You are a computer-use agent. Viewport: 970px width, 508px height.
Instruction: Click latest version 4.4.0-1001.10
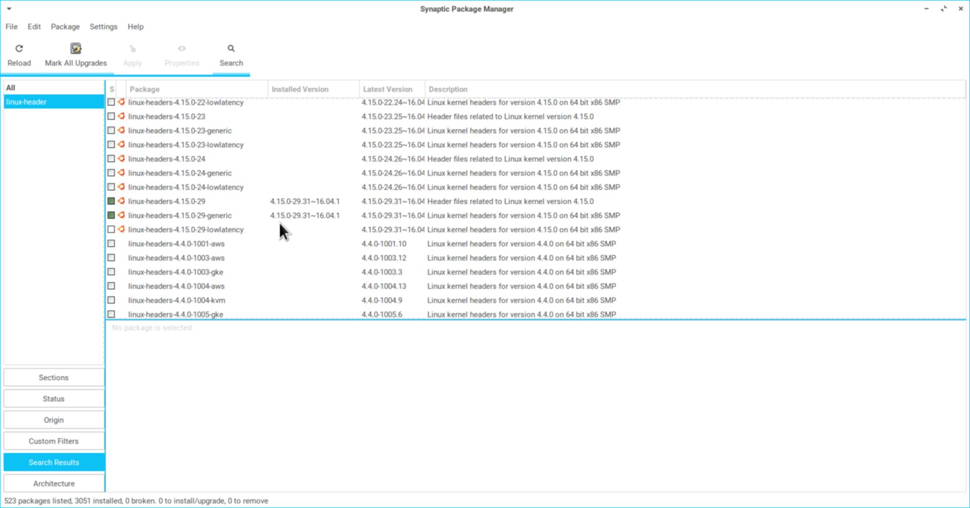click(x=384, y=243)
